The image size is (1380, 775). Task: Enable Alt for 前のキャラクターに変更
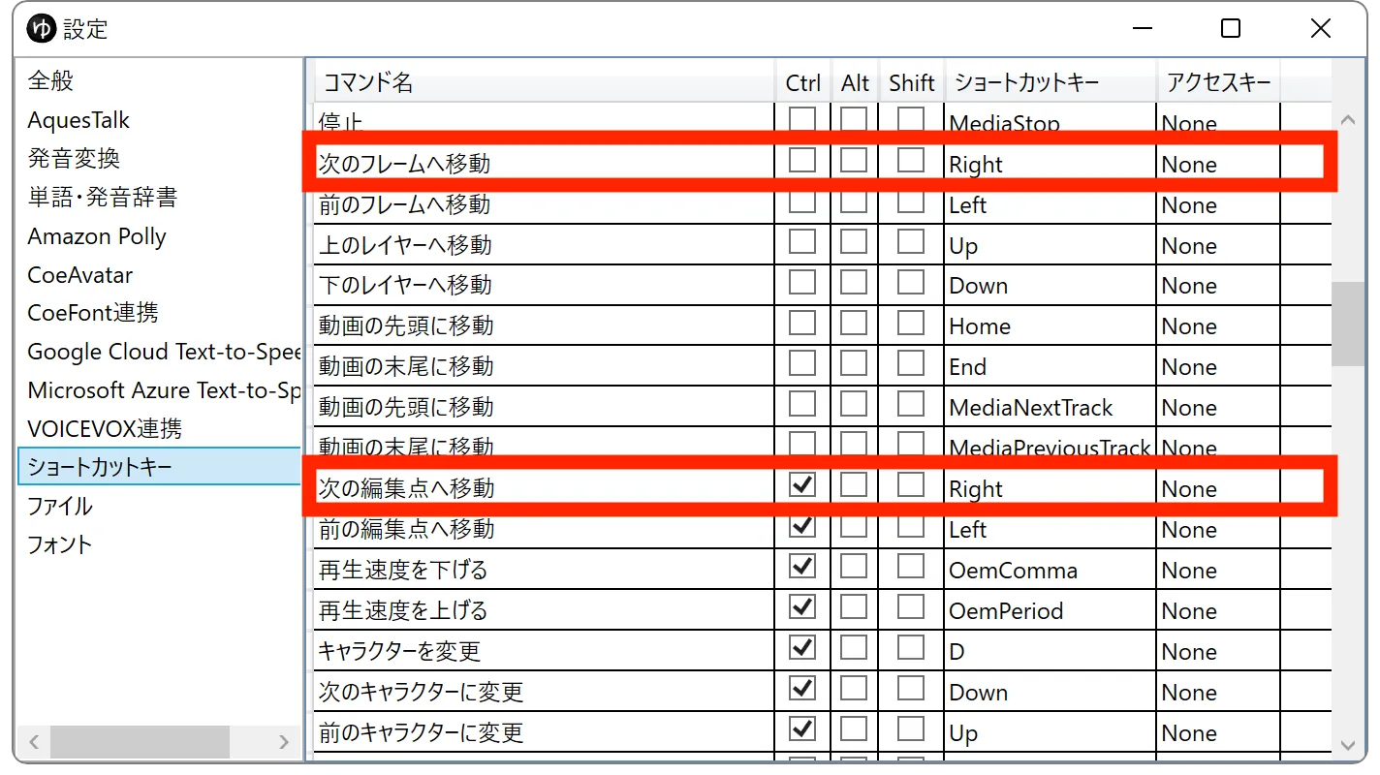[x=854, y=728]
